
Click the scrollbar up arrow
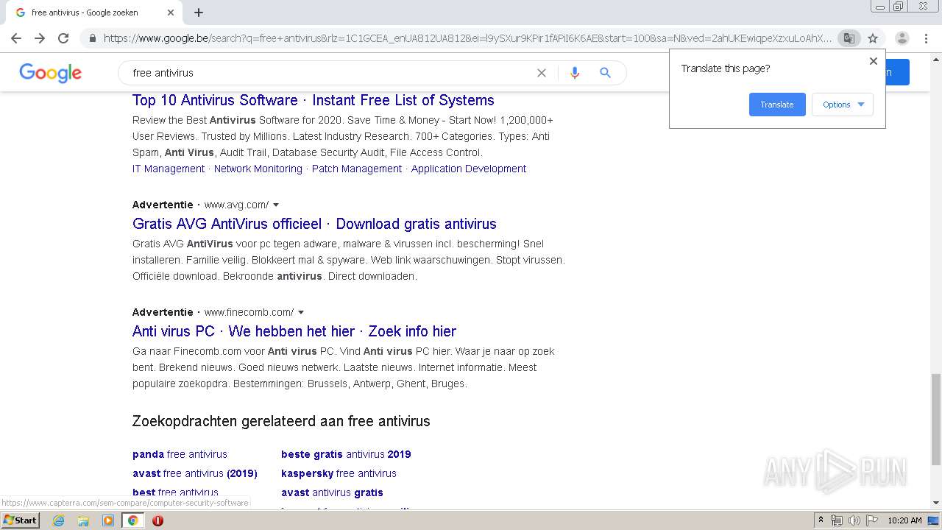(x=935, y=58)
